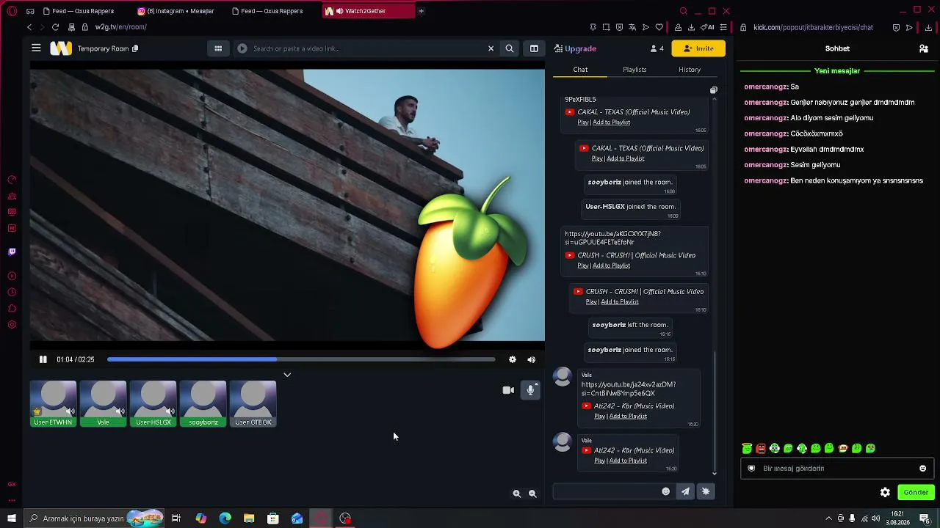Select the Vale participant tile
Image resolution: width=940 pixels, height=528 pixels.
point(104,404)
